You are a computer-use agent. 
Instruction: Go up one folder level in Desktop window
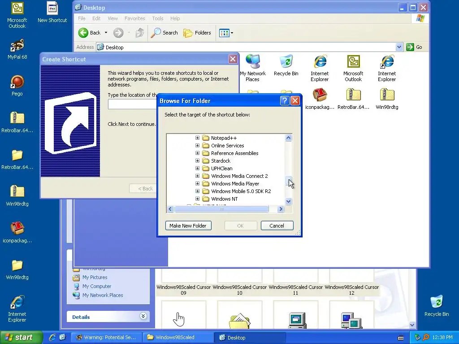(140, 33)
